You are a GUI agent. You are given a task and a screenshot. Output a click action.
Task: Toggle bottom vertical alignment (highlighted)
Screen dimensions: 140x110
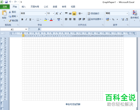74,13
